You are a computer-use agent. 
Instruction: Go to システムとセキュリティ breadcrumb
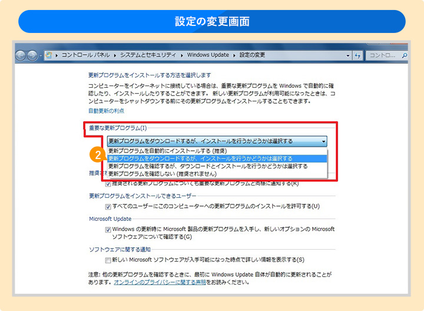pos(149,55)
